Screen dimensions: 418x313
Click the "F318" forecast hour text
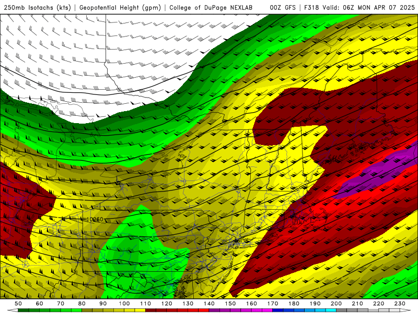click(x=311, y=7)
